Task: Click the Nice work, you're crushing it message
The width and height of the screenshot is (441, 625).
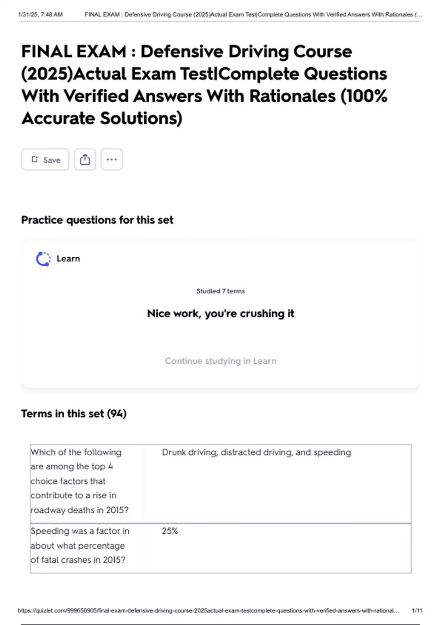Action: coord(220,314)
